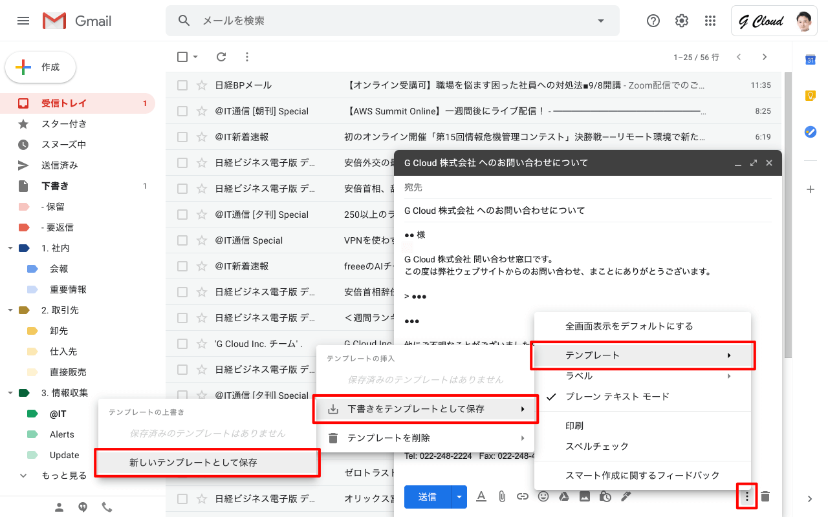The image size is (828, 517).
Task: Open the G Cloud account avatar
Action: coord(803,21)
